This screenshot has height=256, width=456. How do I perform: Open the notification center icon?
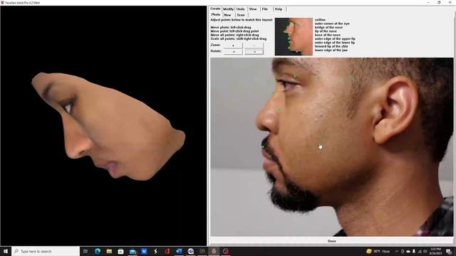[449, 251]
